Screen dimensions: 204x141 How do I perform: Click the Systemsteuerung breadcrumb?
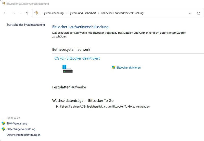[53, 13]
